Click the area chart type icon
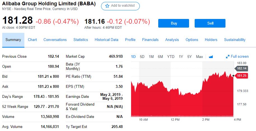 [x=211, y=57]
